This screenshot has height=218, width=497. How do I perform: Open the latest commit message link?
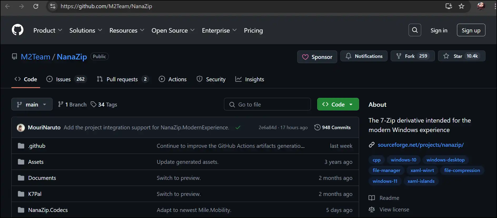[x=146, y=128]
